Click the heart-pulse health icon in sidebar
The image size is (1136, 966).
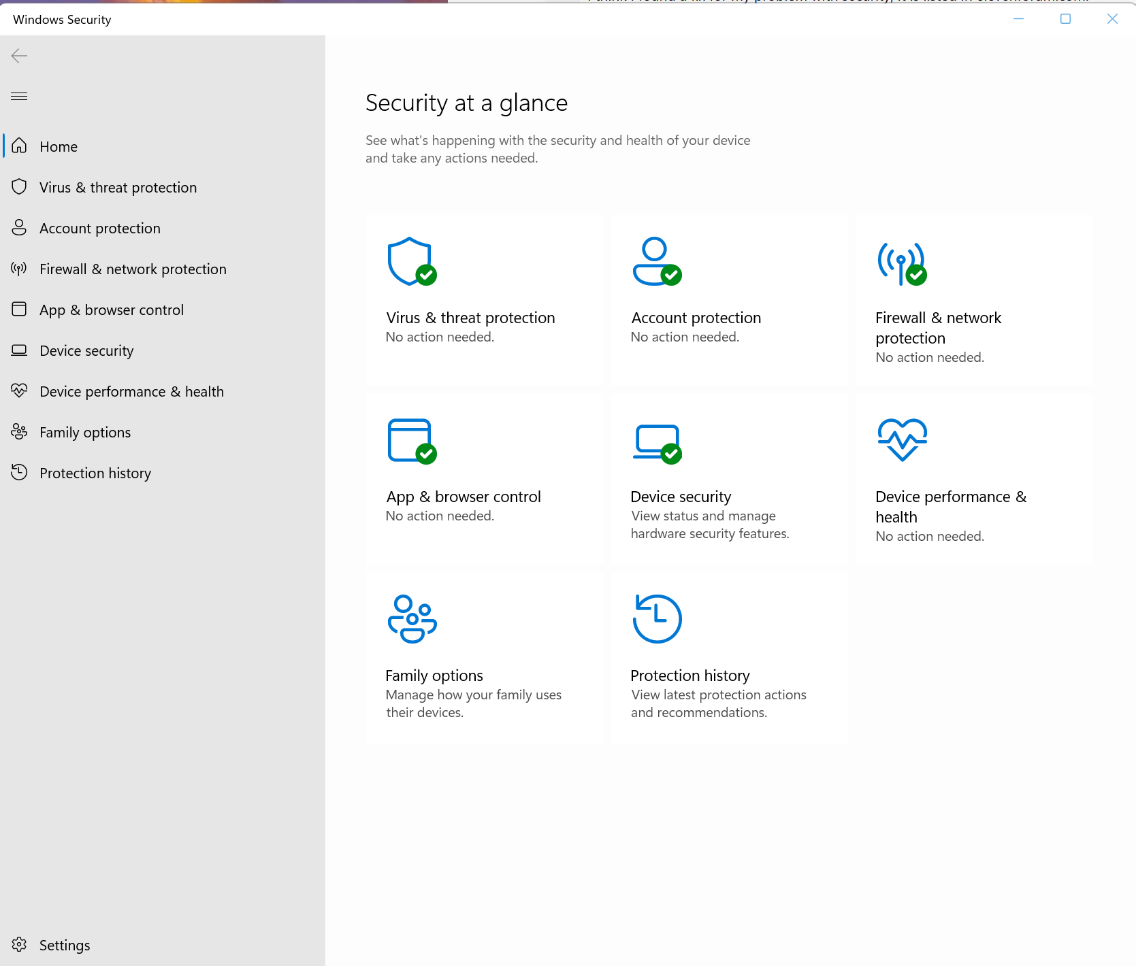pos(19,390)
